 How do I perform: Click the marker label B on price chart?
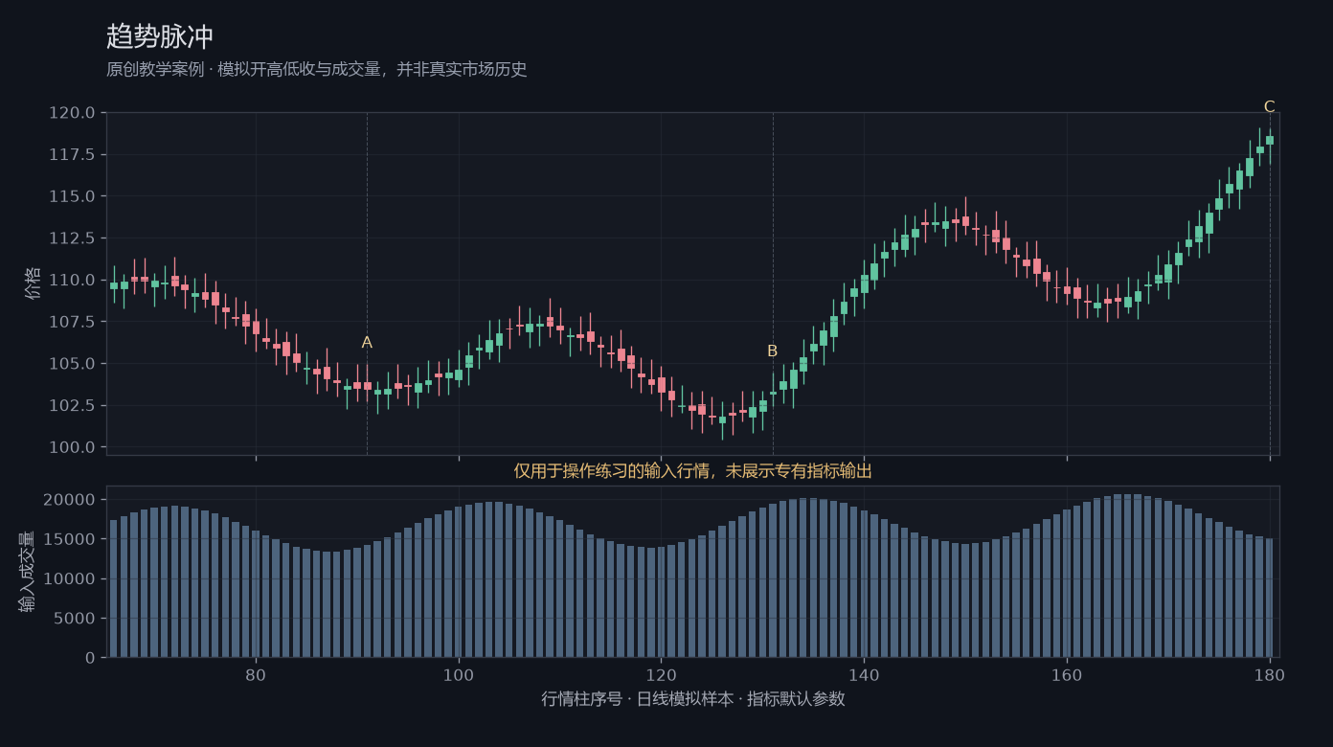tap(773, 351)
